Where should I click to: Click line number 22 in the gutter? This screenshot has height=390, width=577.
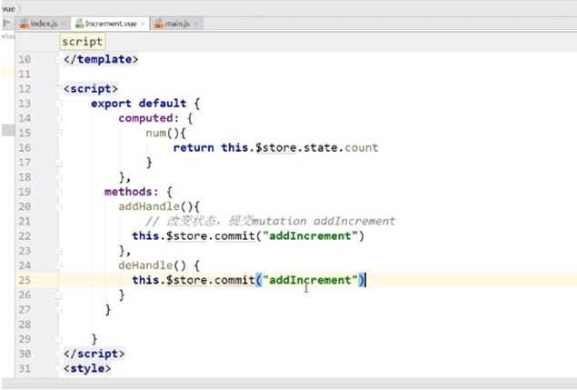25,236
